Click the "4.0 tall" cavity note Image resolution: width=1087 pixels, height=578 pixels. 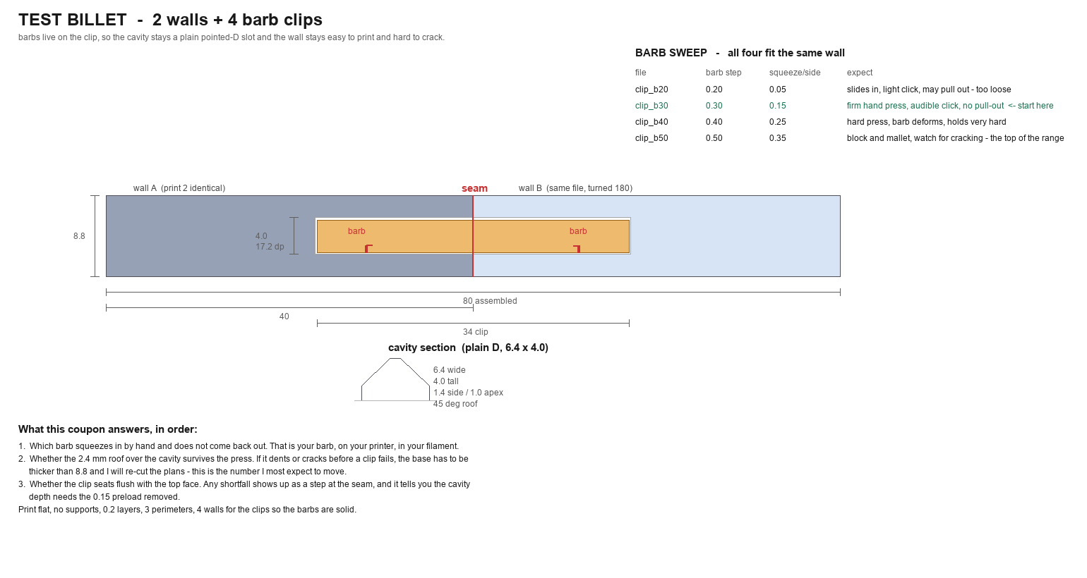click(x=446, y=381)
